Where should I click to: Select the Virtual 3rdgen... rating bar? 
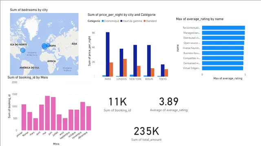click(223, 68)
